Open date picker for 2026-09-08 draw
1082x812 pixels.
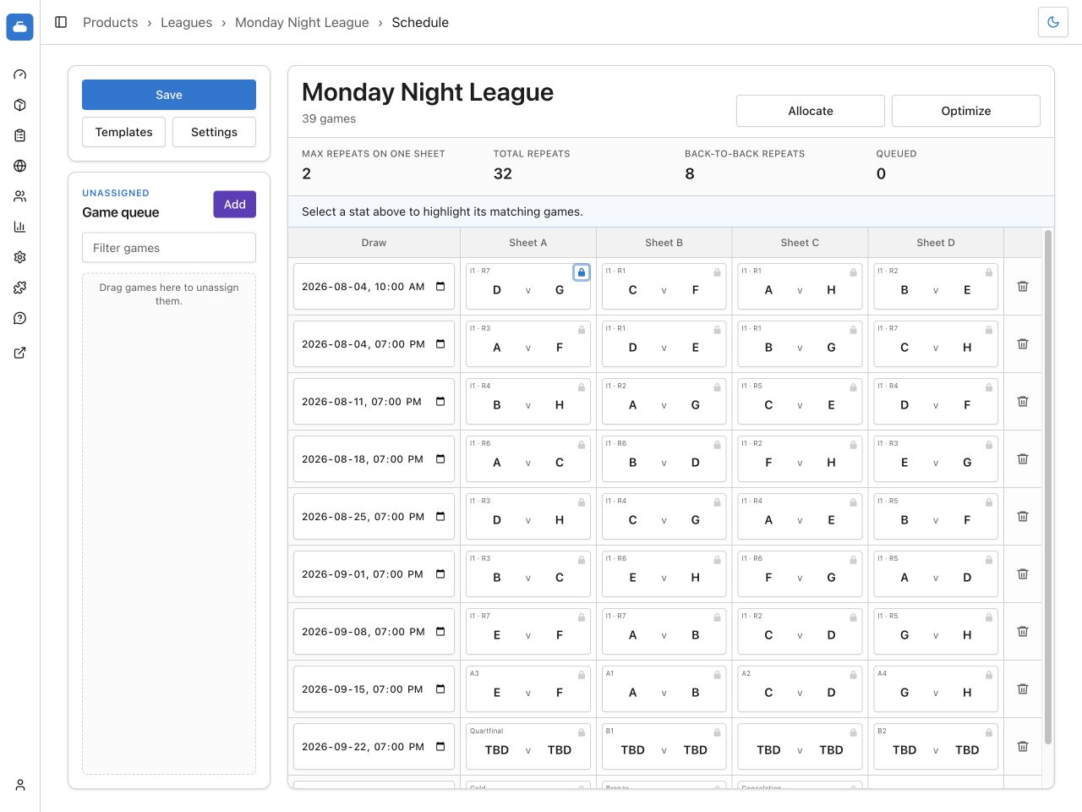click(440, 632)
